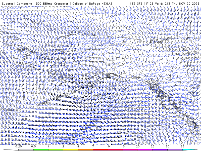201x151 pixels.
Task: Click the "500:850mb Crossover" header label
Action: click(52, 4)
